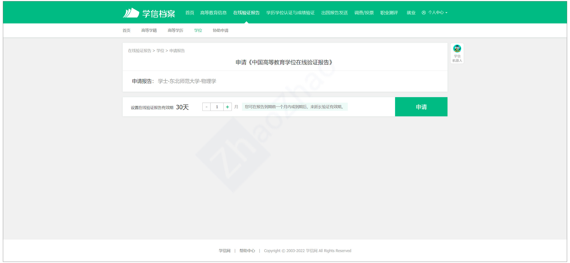Select the 学位 tab
This screenshot has width=570, height=263.
tap(198, 31)
